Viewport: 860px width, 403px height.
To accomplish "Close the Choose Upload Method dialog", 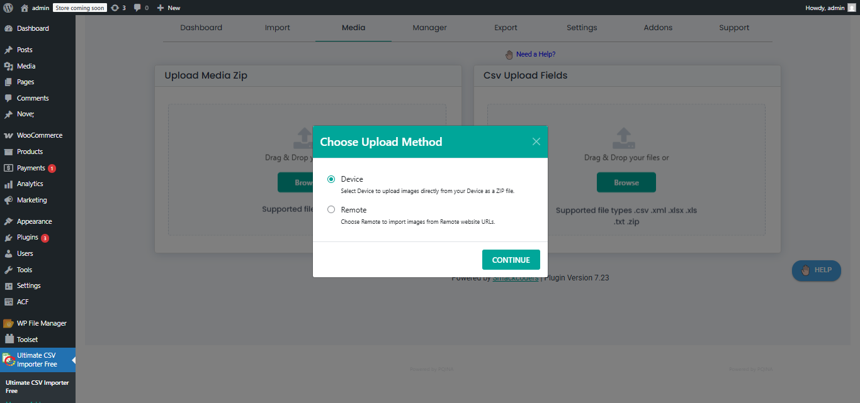I will pyautogui.click(x=536, y=141).
